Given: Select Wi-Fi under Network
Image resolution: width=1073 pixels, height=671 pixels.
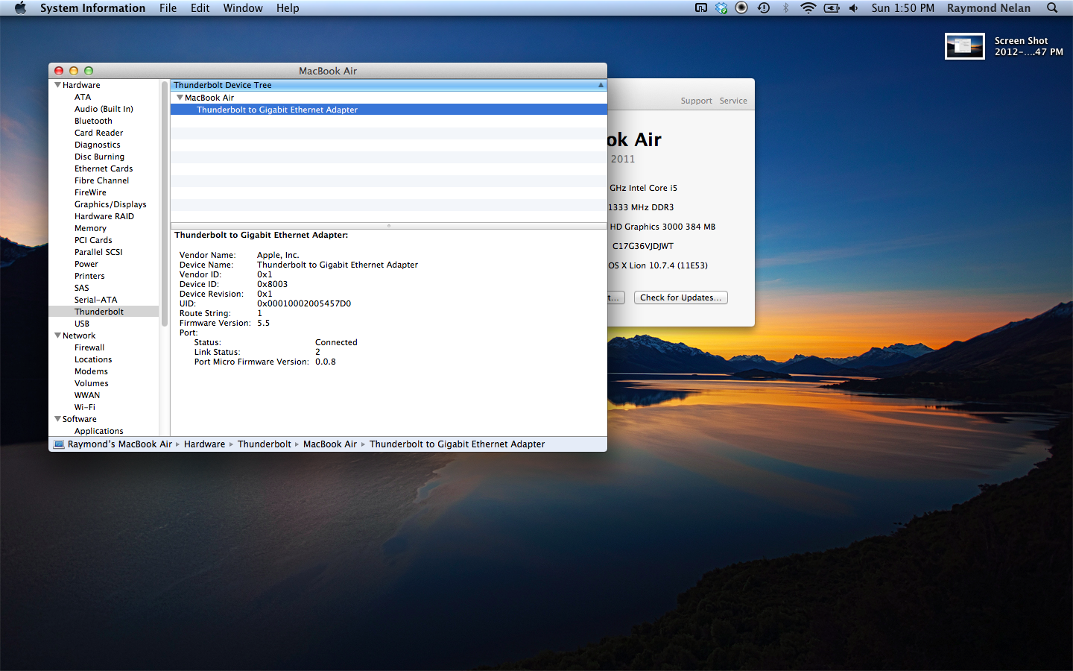Looking at the screenshot, I should point(85,407).
